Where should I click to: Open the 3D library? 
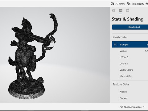tap(118, 4)
